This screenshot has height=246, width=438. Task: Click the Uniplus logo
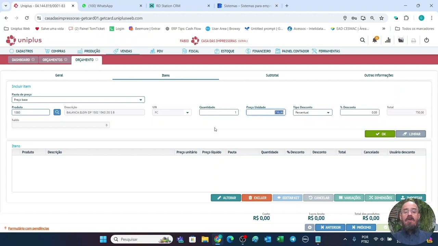[24, 40]
